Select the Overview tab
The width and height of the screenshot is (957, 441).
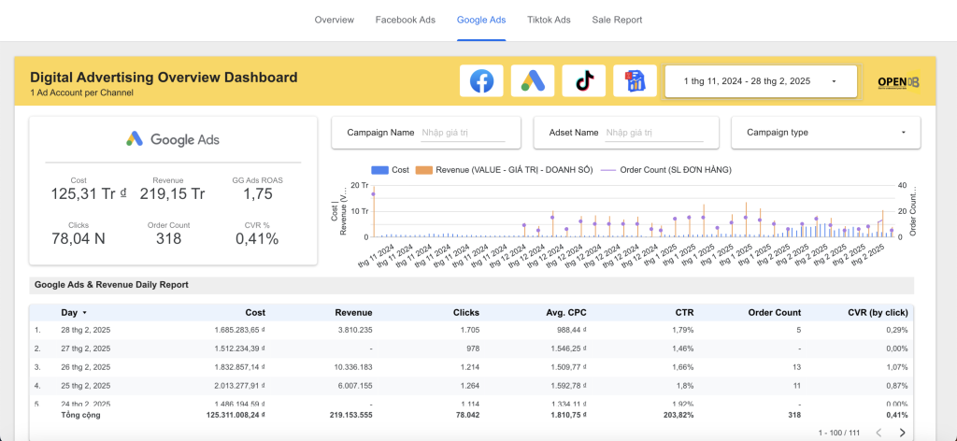(x=334, y=20)
